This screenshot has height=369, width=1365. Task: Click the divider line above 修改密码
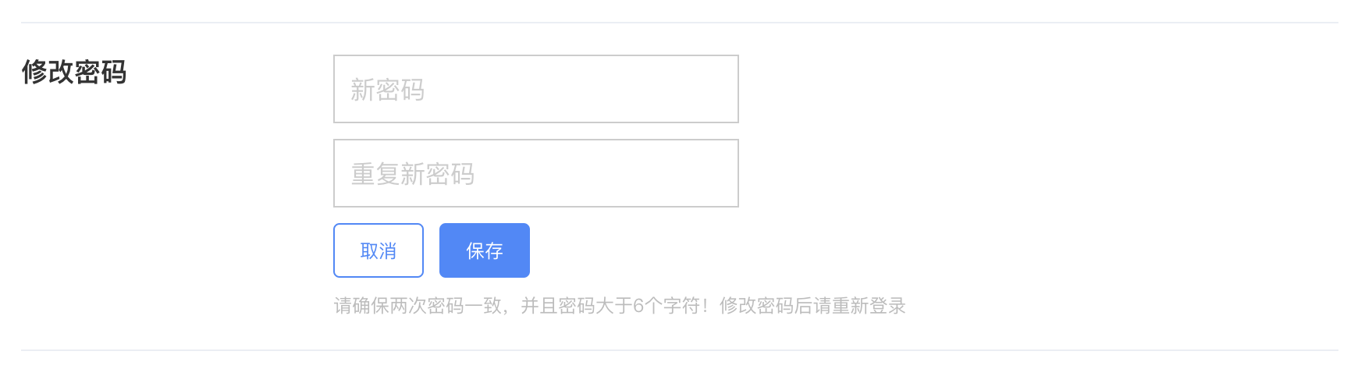point(679,23)
